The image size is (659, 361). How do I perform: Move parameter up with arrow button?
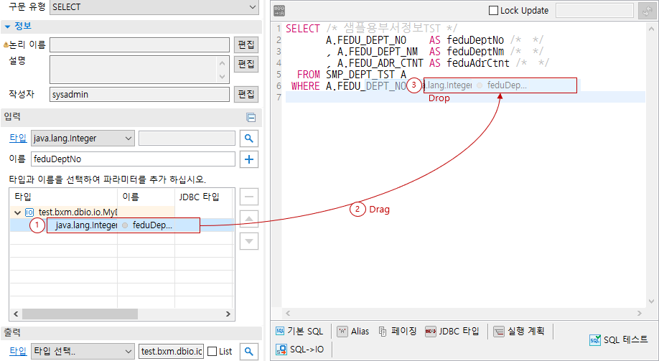point(249,219)
